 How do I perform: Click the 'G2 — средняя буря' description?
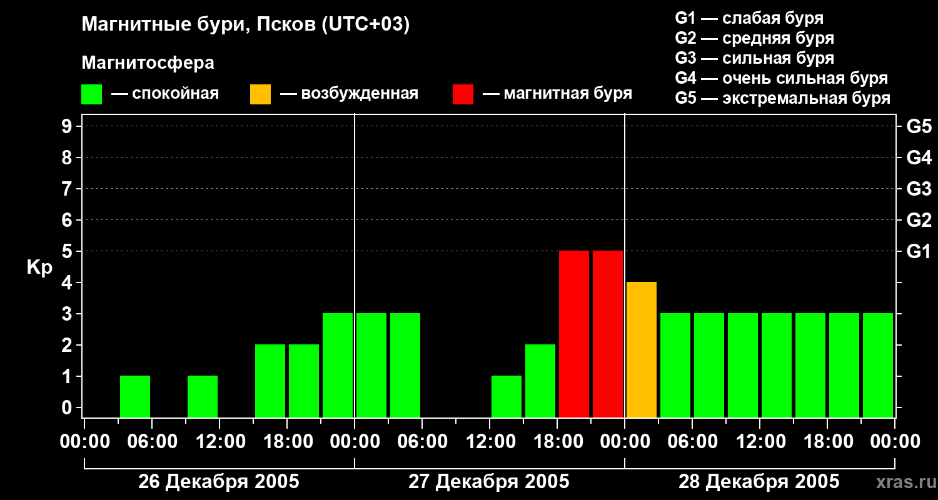click(755, 38)
